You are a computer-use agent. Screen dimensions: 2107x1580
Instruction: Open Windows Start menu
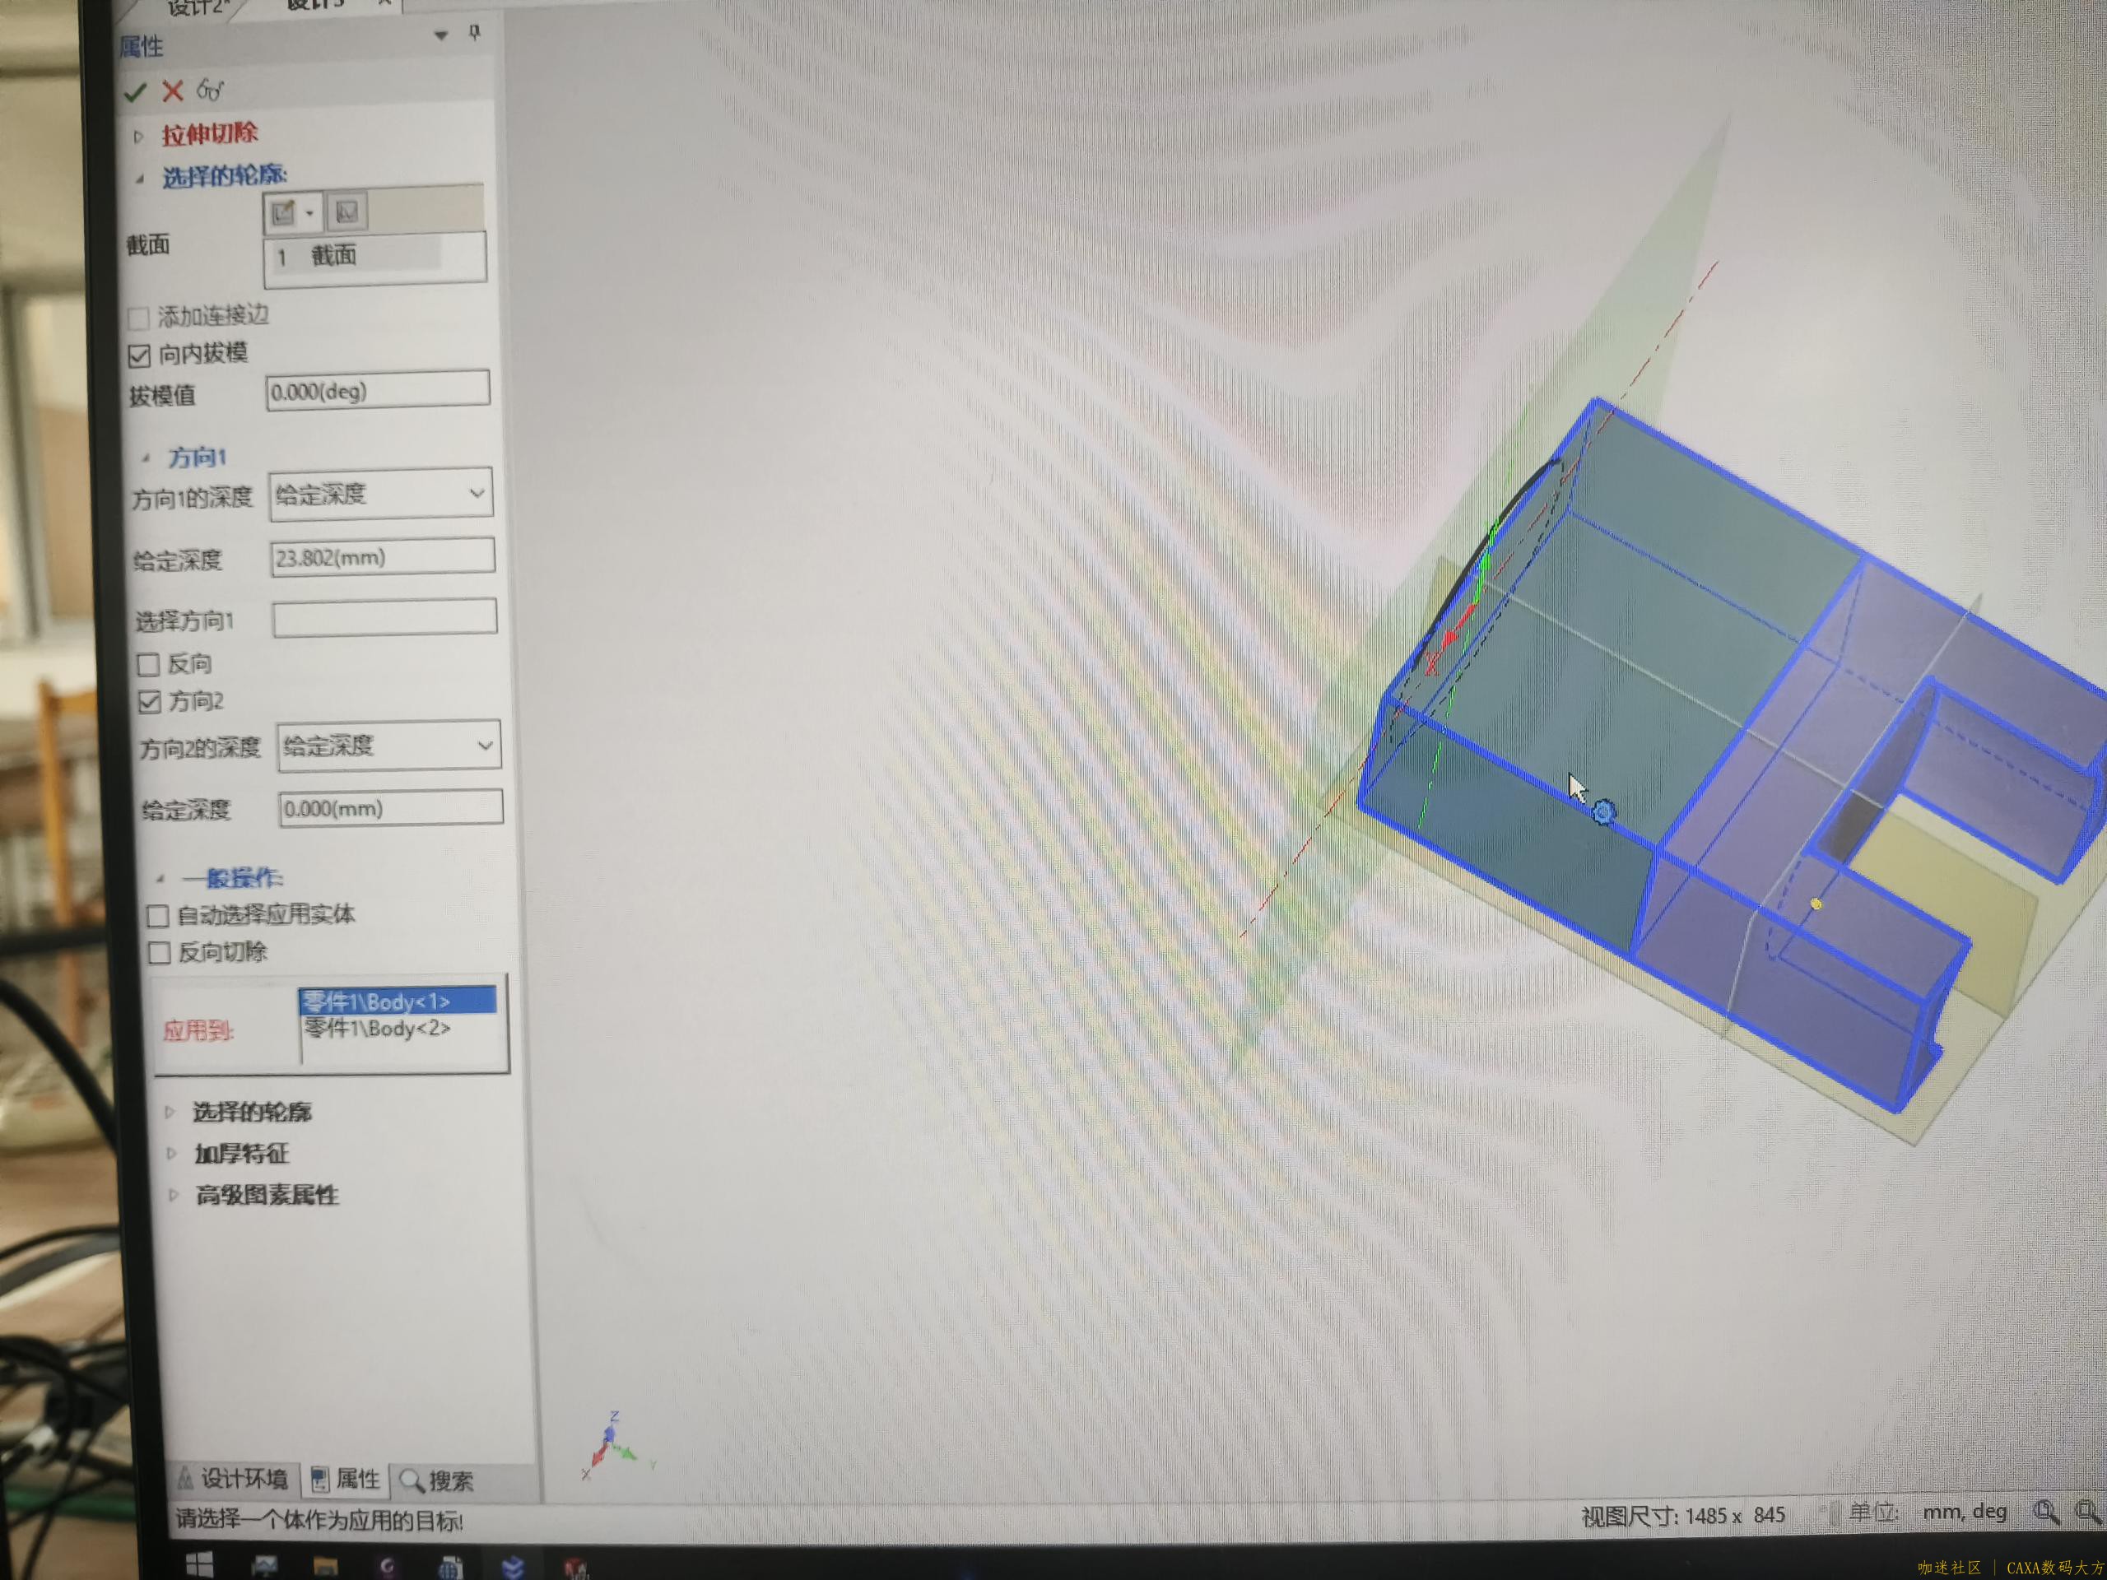pyautogui.click(x=199, y=1564)
